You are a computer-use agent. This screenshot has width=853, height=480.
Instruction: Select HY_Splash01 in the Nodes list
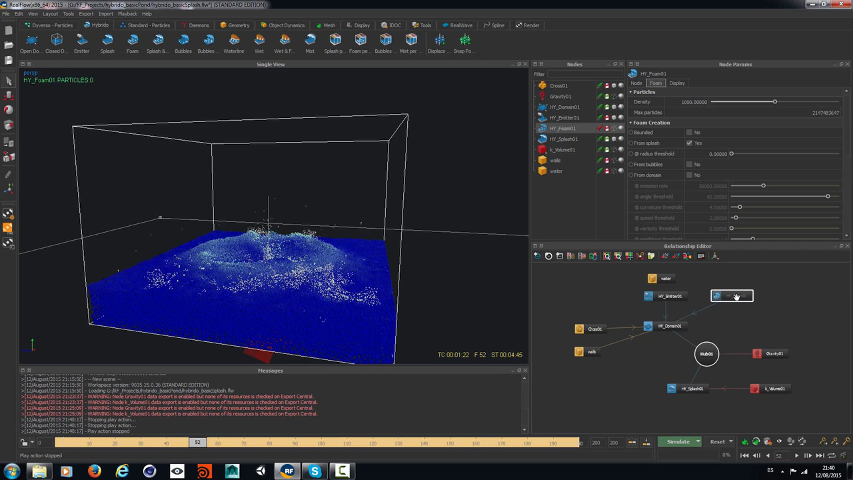pos(564,139)
